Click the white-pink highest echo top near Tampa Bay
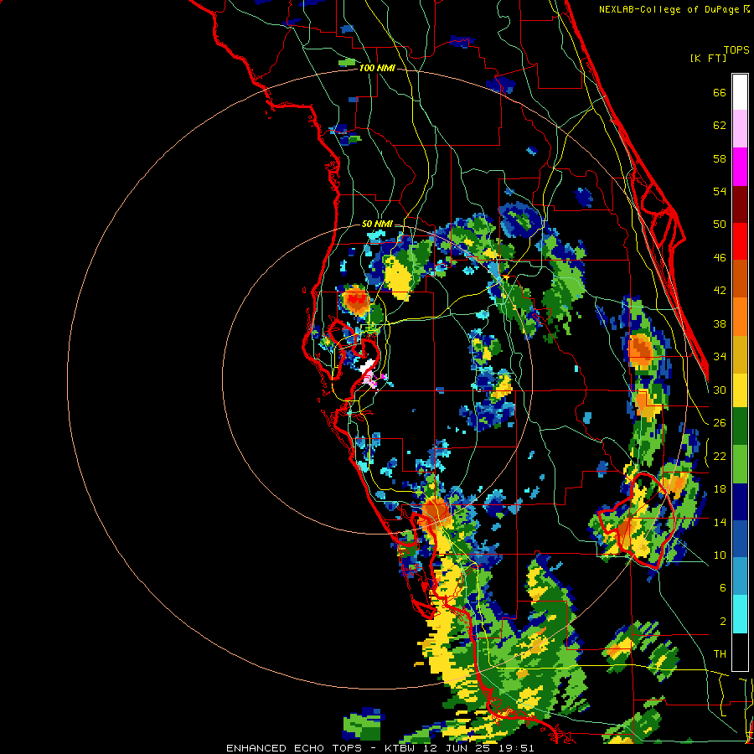754x754 pixels. 369,372
